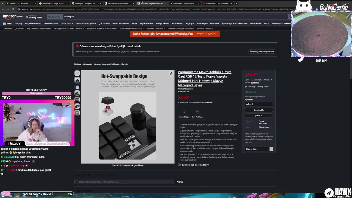Select sixth product thumbnail
This screenshot has width=352, height=198.
point(77,106)
